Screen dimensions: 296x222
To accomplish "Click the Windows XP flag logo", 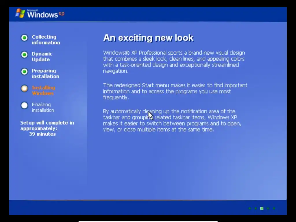I will point(20,13).
